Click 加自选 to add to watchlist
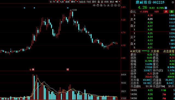The image size is (175, 100). (x=82, y=2)
